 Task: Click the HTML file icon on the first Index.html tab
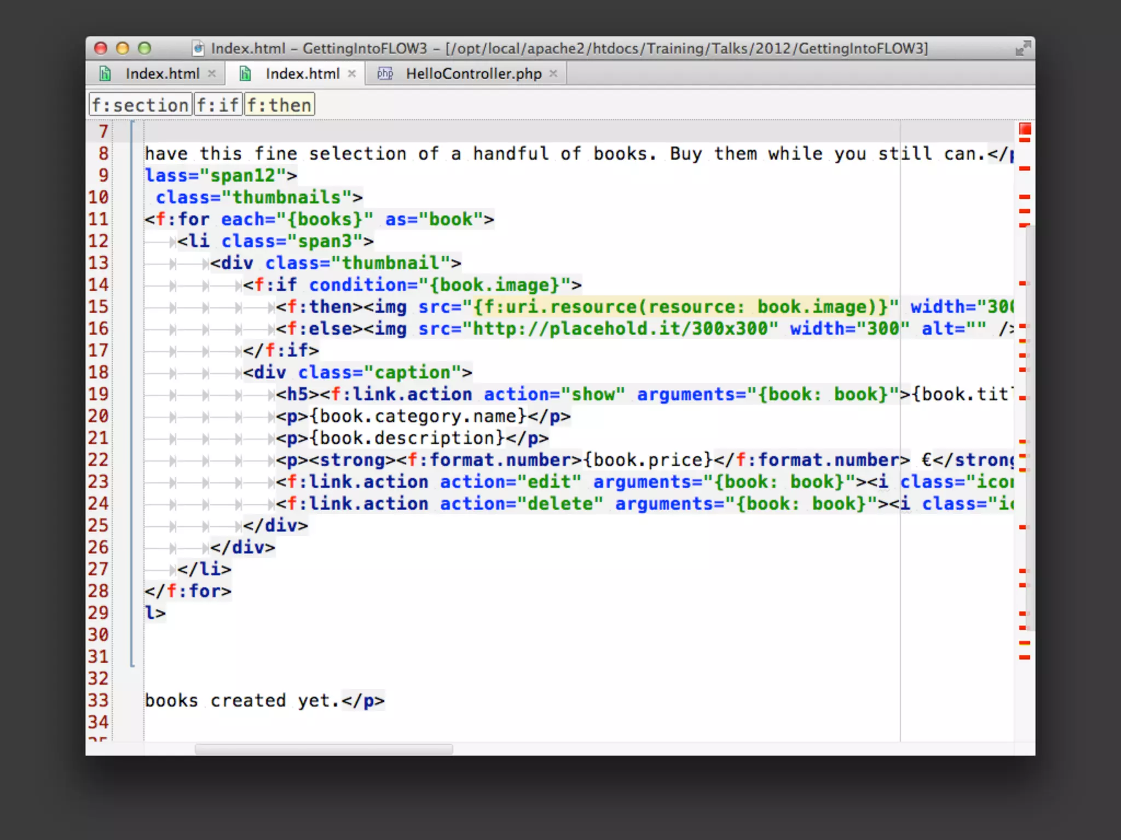click(x=105, y=74)
